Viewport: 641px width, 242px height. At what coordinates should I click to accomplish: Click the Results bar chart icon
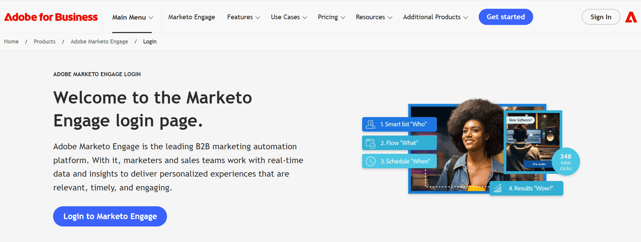tap(498, 188)
